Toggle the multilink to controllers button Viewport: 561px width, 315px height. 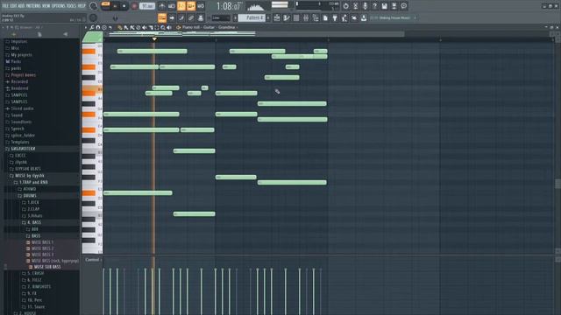[x=201, y=17]
